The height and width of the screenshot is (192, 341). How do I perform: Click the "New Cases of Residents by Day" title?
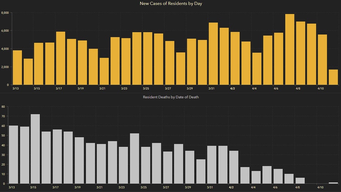(x=170, y=4)
